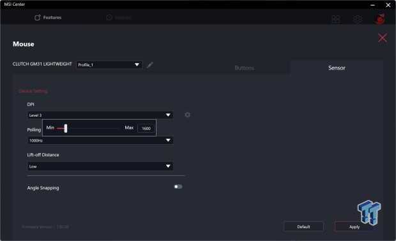Image resolution: width=396 pixels, height=241 pixels.
Task: Click the Support icon in top bar
Action: (x=109, y=17)
